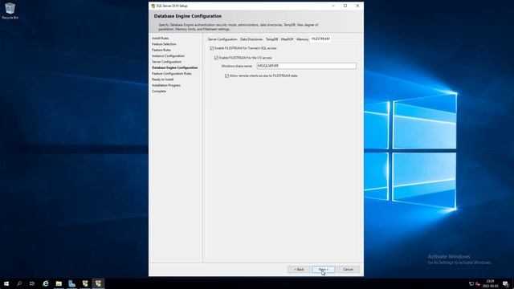514x289 pixels.
Task: Toggle Allow remote clients access to FILESTREAM data
Action: [x=226, y=75]
